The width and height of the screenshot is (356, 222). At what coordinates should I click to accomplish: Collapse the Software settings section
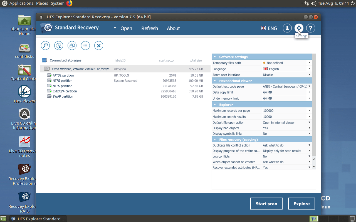[215, 57]
